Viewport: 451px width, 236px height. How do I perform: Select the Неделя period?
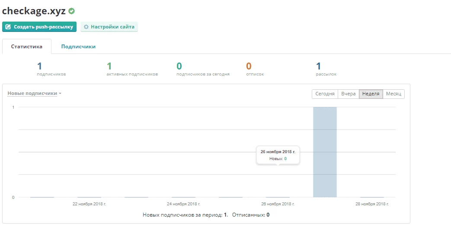371,94
